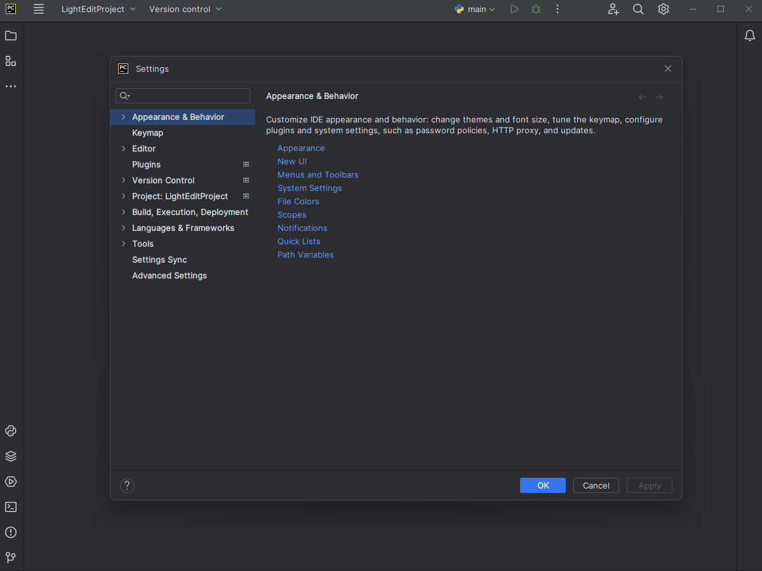The height and width of the screenshot is (571, 762).
Task: Open the Appearance link
Action: (x=301, y=148)
